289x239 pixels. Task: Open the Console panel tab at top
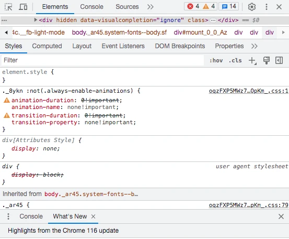tap(91, 7)
